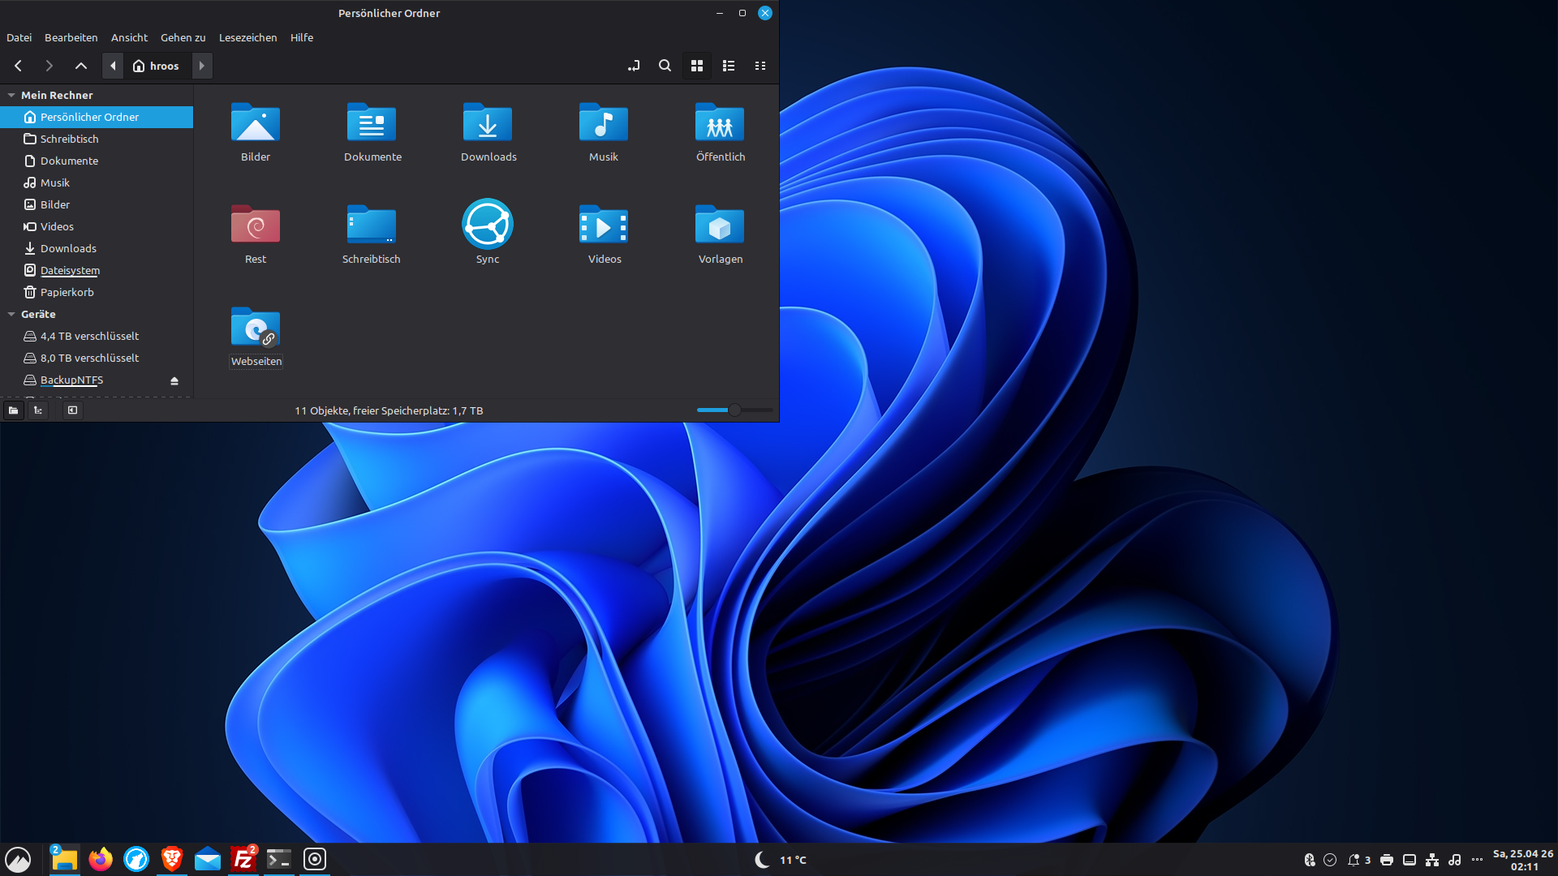Viewport: 1558px width, 876px height.
Task: Go up to the parent folder
Action: coord(80,66)
